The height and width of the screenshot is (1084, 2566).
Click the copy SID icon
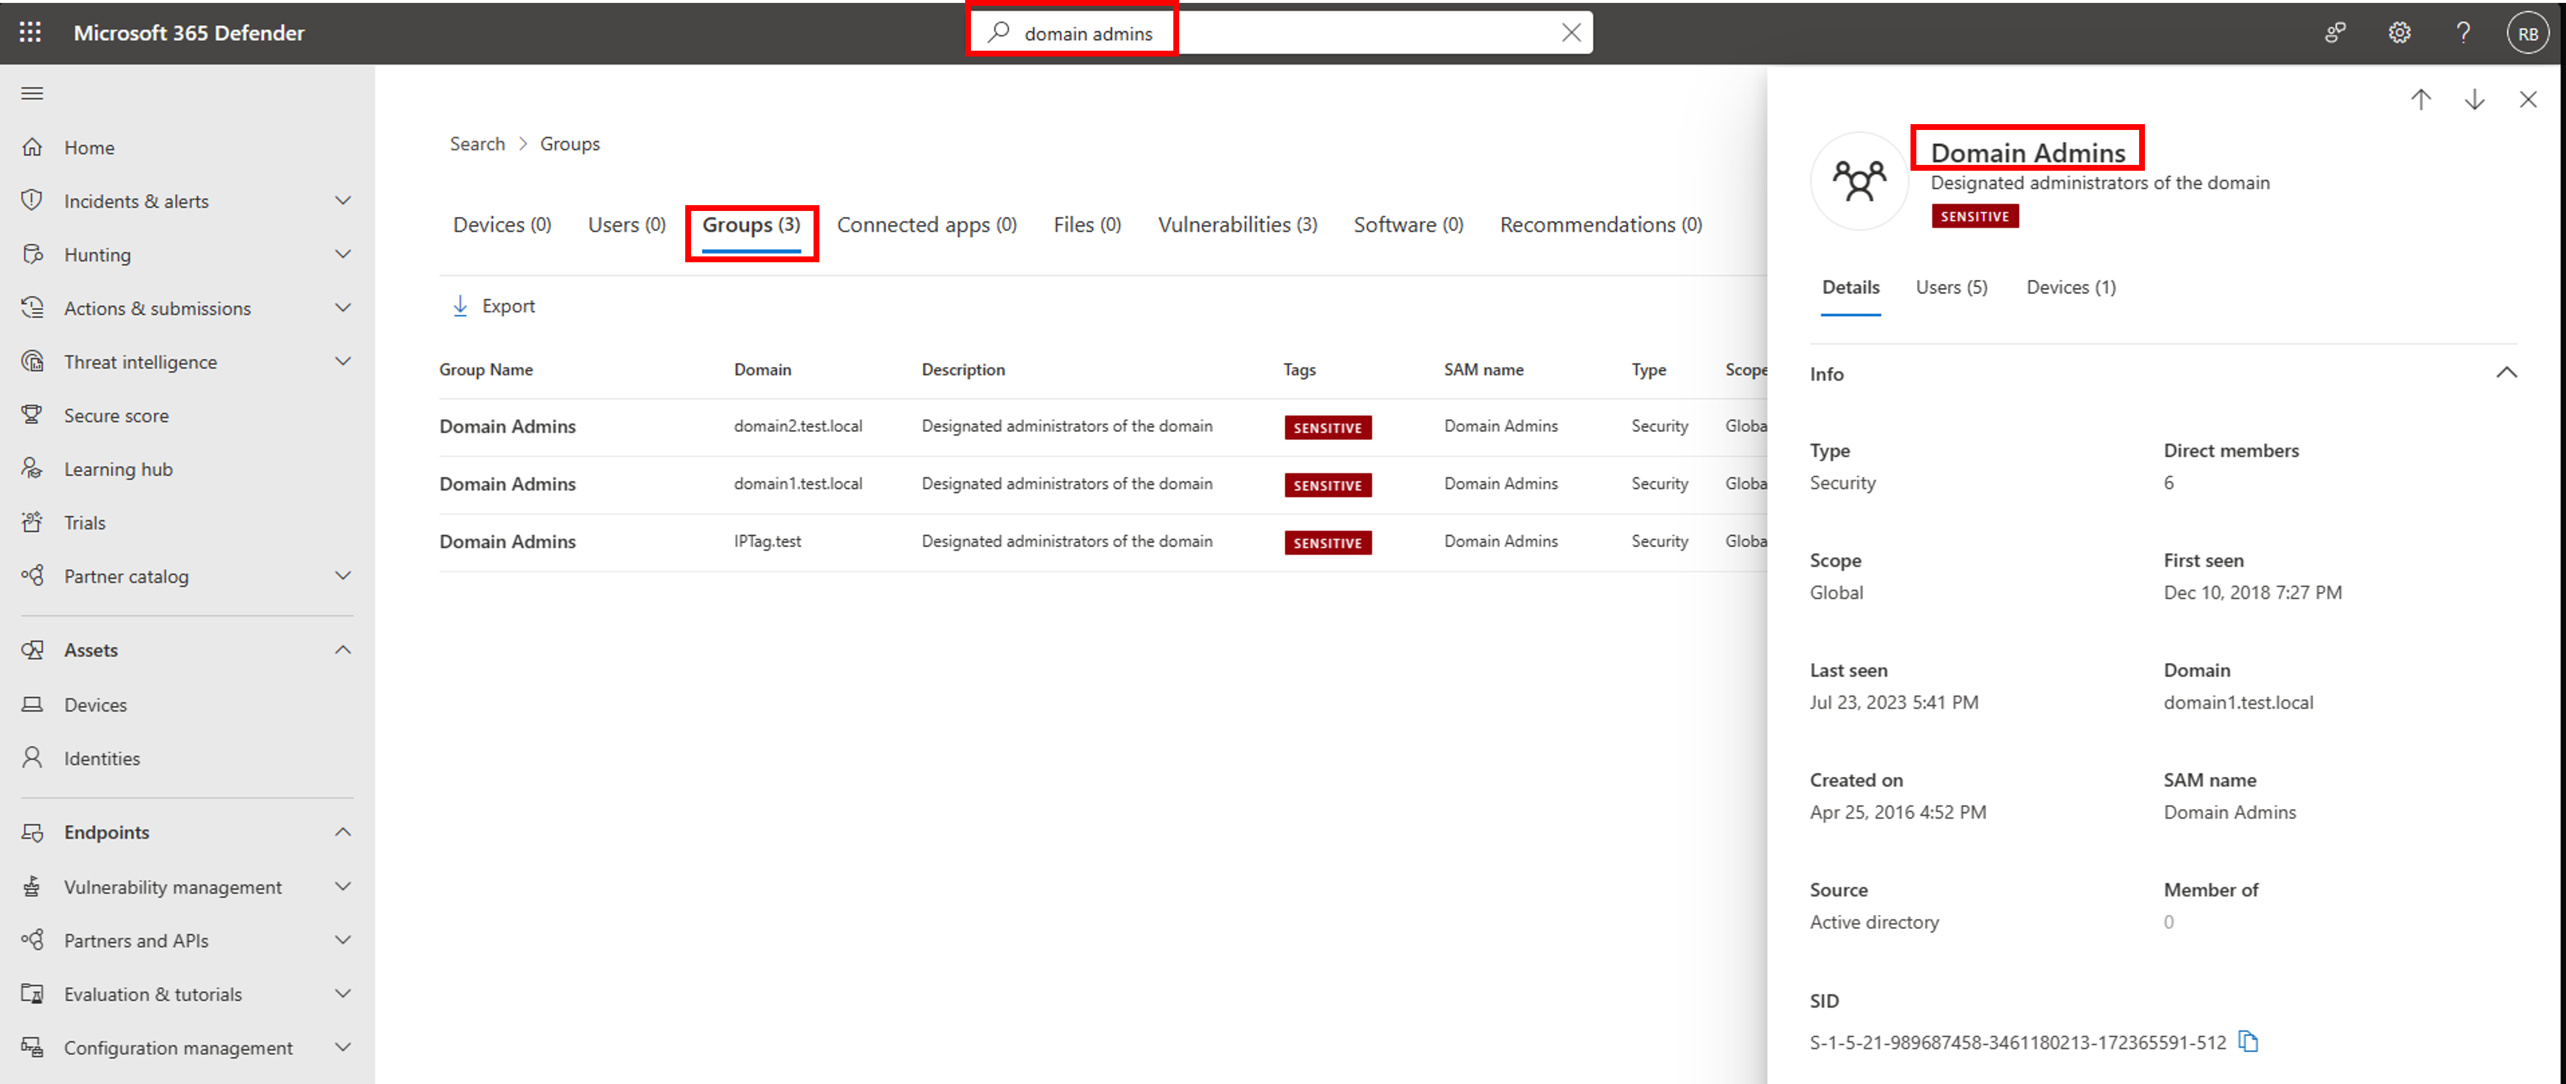pos(2248,1041)
